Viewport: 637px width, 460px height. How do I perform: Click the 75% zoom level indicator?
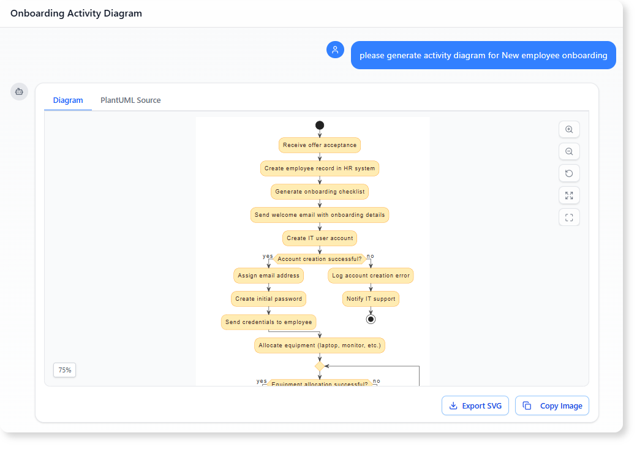pyautogui.click(x=64, y=370)
